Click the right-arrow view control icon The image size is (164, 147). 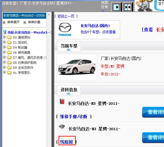[x=117, y=7]
